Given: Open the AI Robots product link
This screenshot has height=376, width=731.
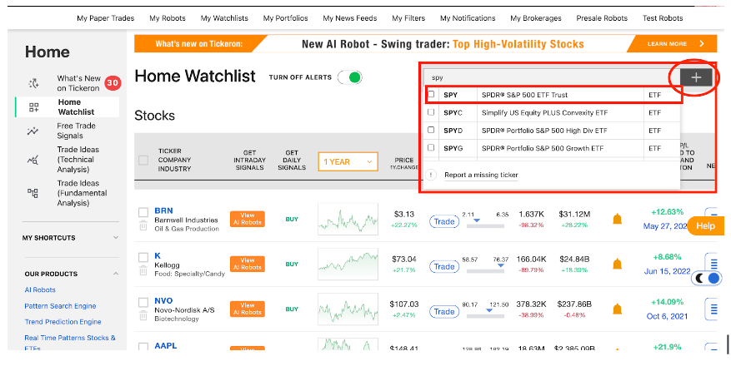Looking at the screenshot, I should coord(40,289).
